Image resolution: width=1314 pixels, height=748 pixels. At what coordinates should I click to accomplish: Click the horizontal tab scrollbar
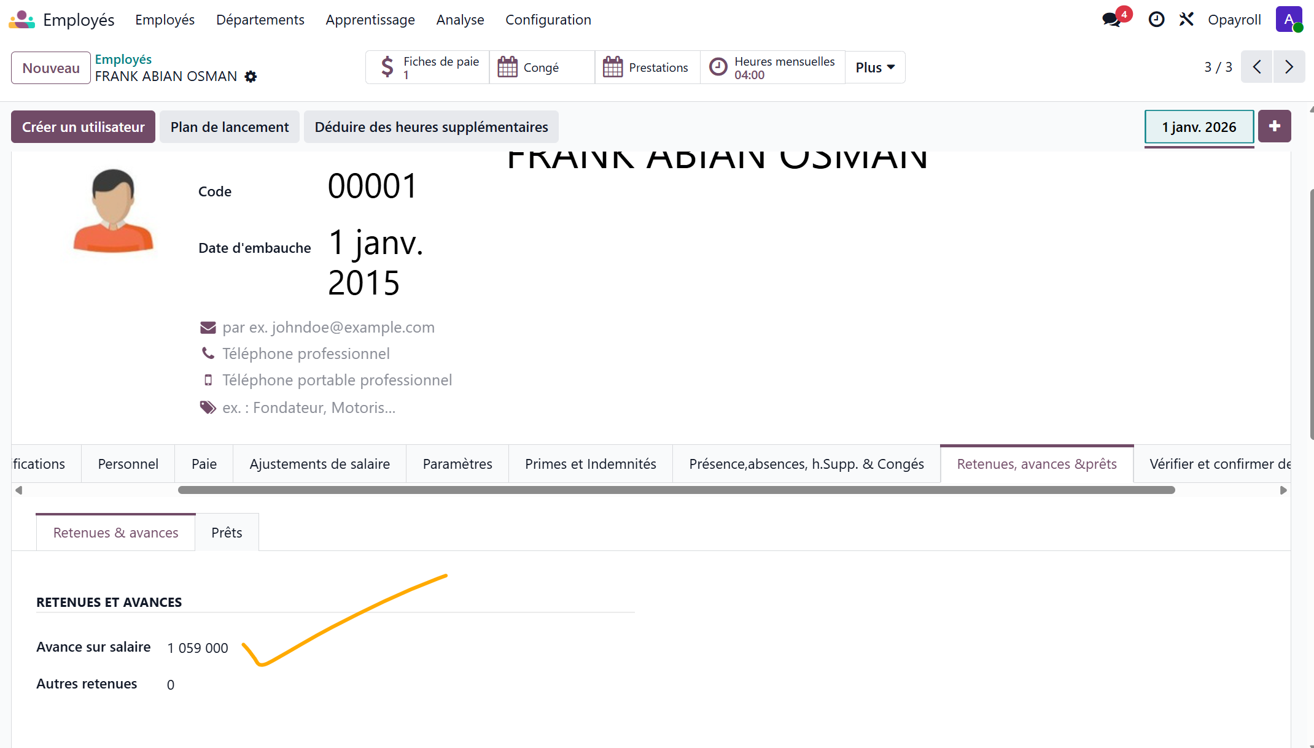[675, 490]
